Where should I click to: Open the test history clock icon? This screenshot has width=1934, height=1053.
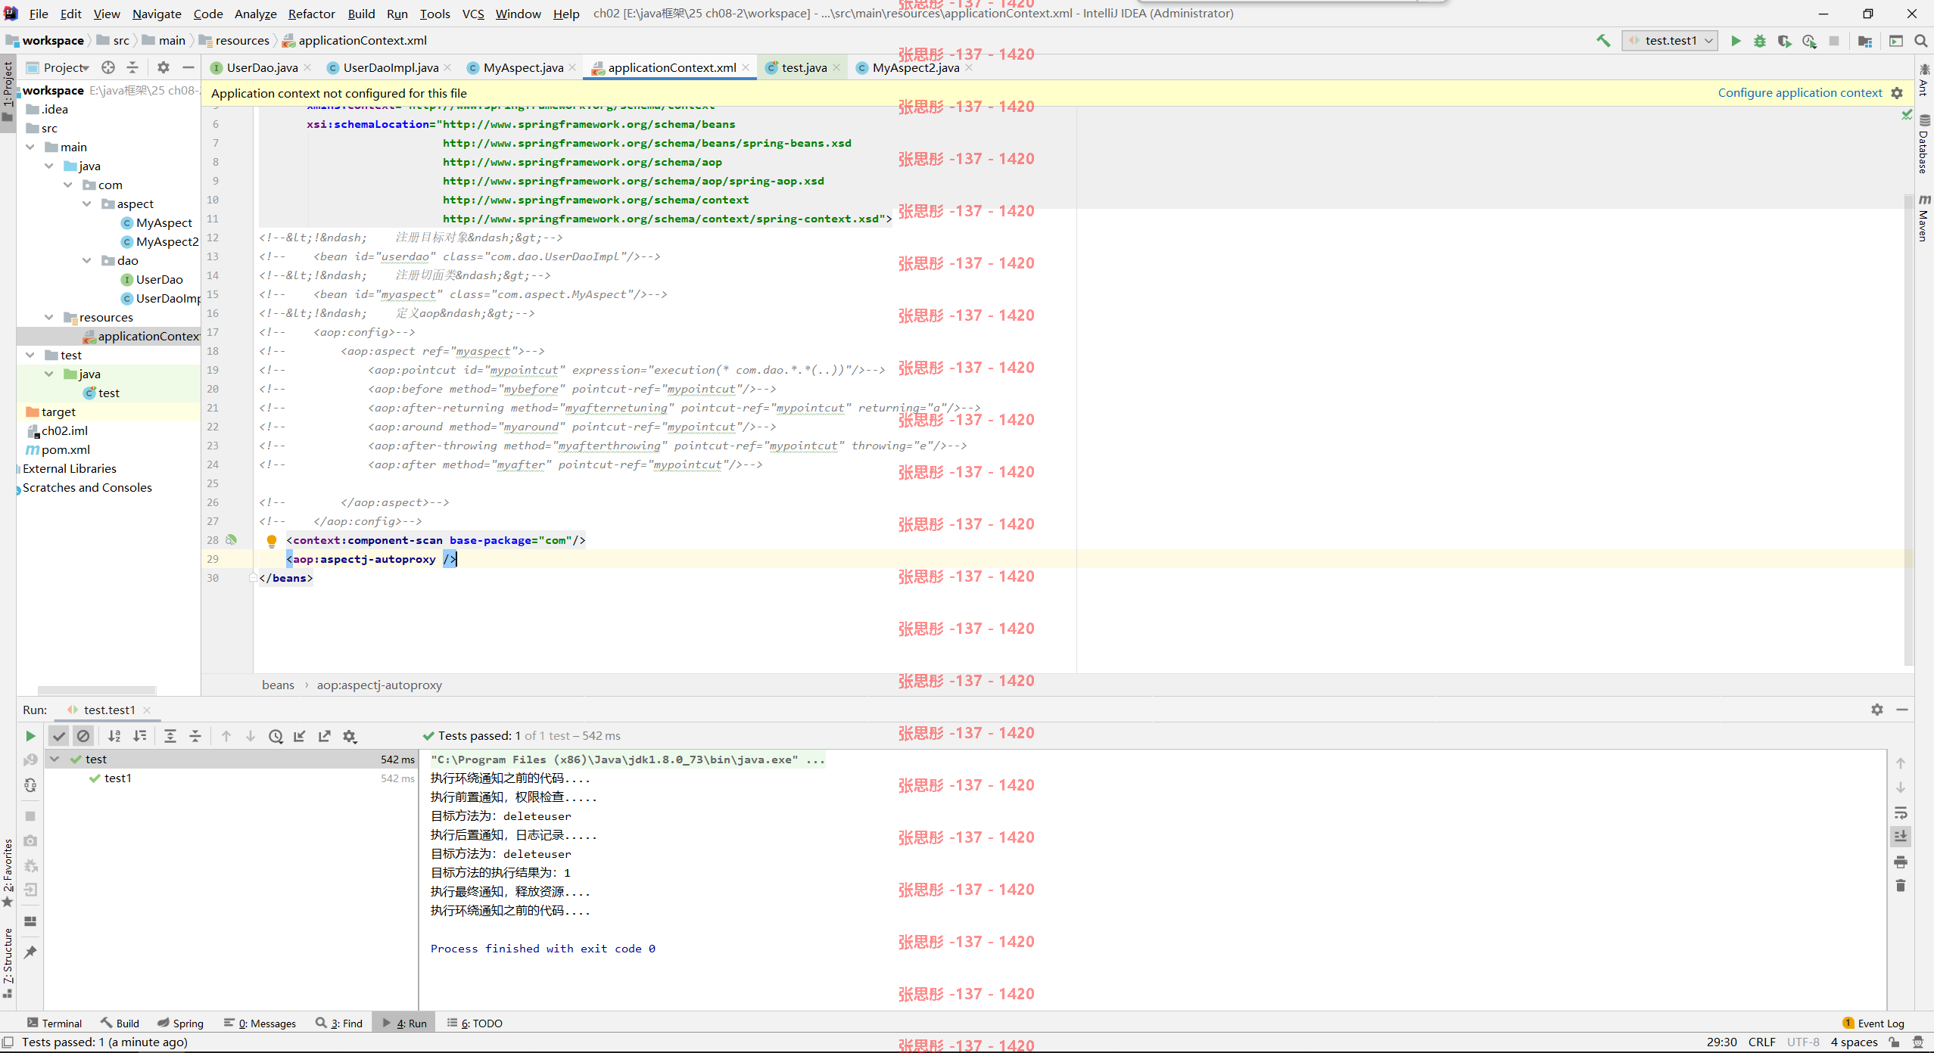click(276, 736)
